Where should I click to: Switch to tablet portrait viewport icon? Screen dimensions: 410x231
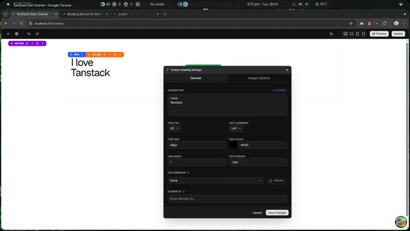pyautogui.click(x=358, y=34)
